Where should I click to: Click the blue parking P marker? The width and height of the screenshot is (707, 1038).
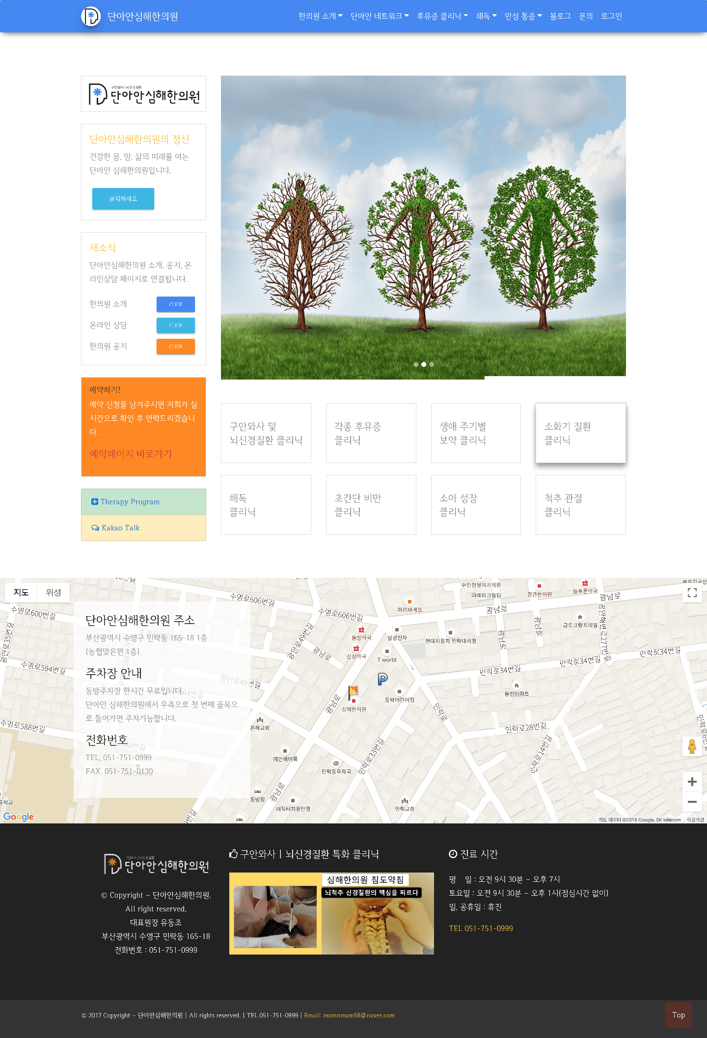coord(383,679)
